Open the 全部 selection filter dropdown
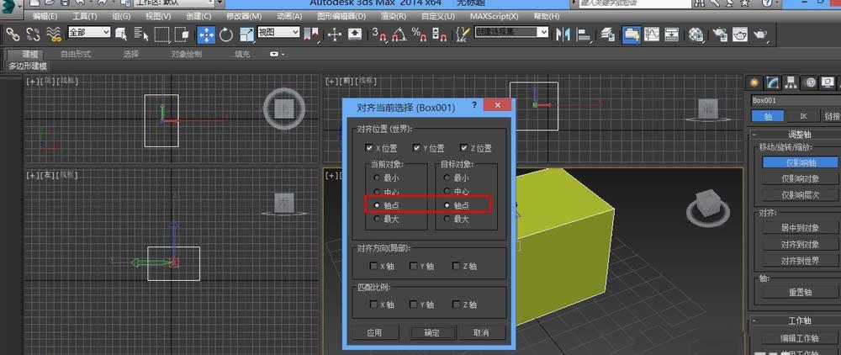Screen dimensions: 841x355 (88, 33)
